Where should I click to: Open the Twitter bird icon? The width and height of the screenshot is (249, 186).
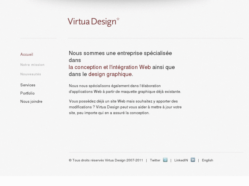[165, 160]
